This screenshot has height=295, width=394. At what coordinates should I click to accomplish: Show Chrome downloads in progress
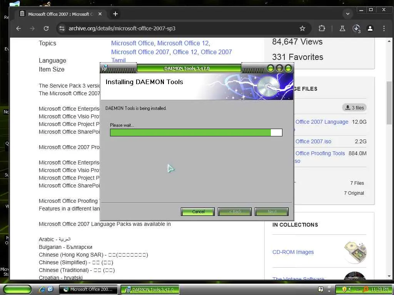coord(356,28)
